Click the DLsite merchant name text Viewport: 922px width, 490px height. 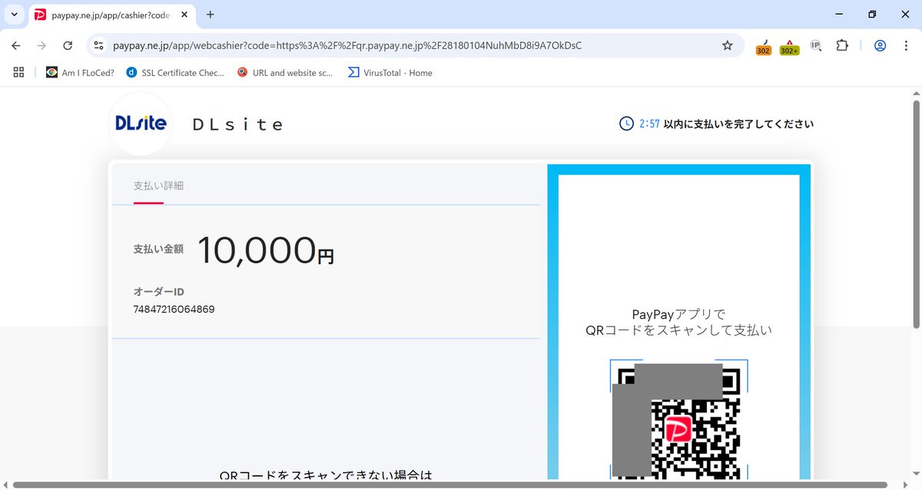click(237, 124)
